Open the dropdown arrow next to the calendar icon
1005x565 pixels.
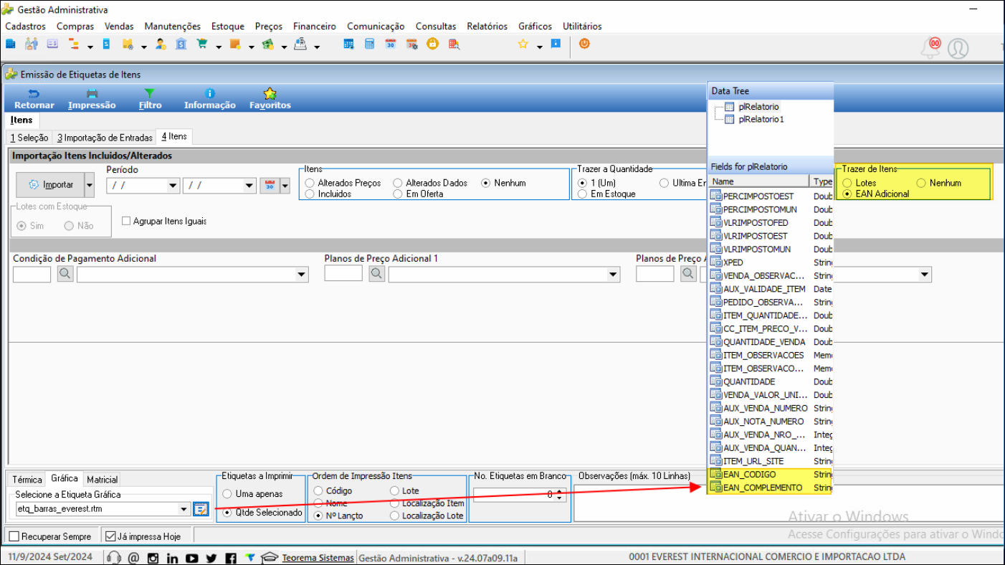[285, 186]
